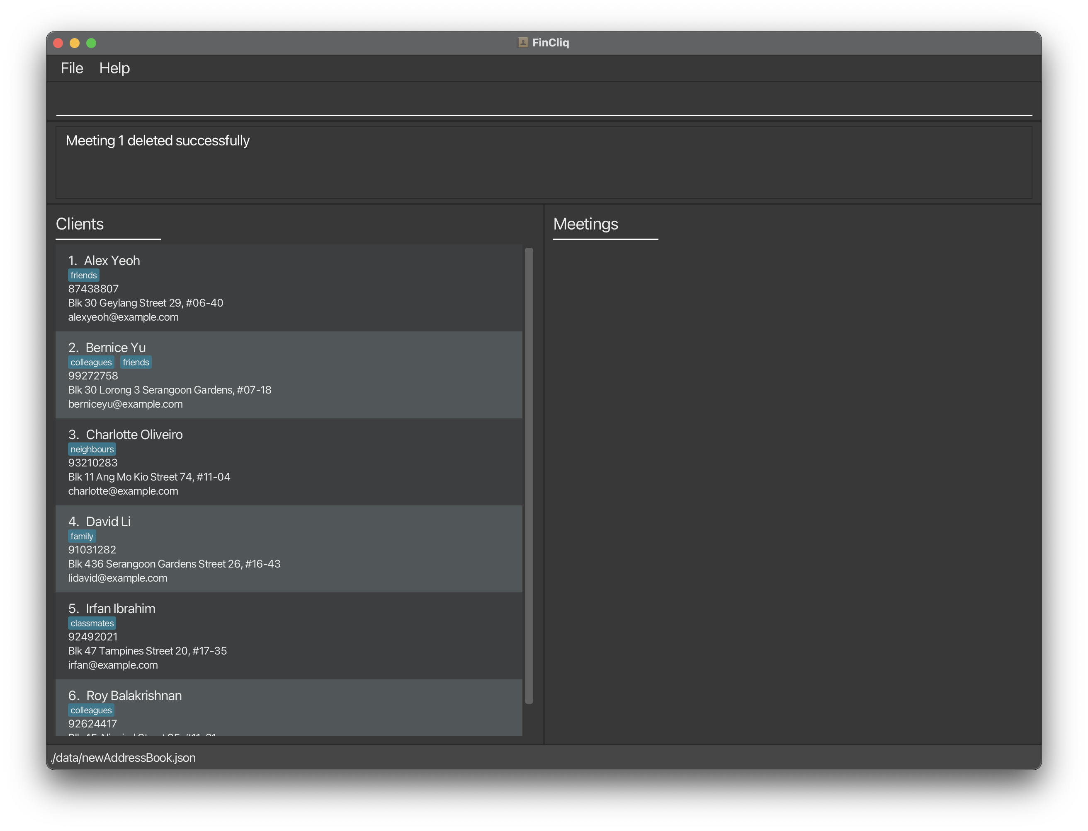This screenshot has width=1088, height=831.
Task: Click the colleagues tag on Bernice Yu
Action: 90,361
